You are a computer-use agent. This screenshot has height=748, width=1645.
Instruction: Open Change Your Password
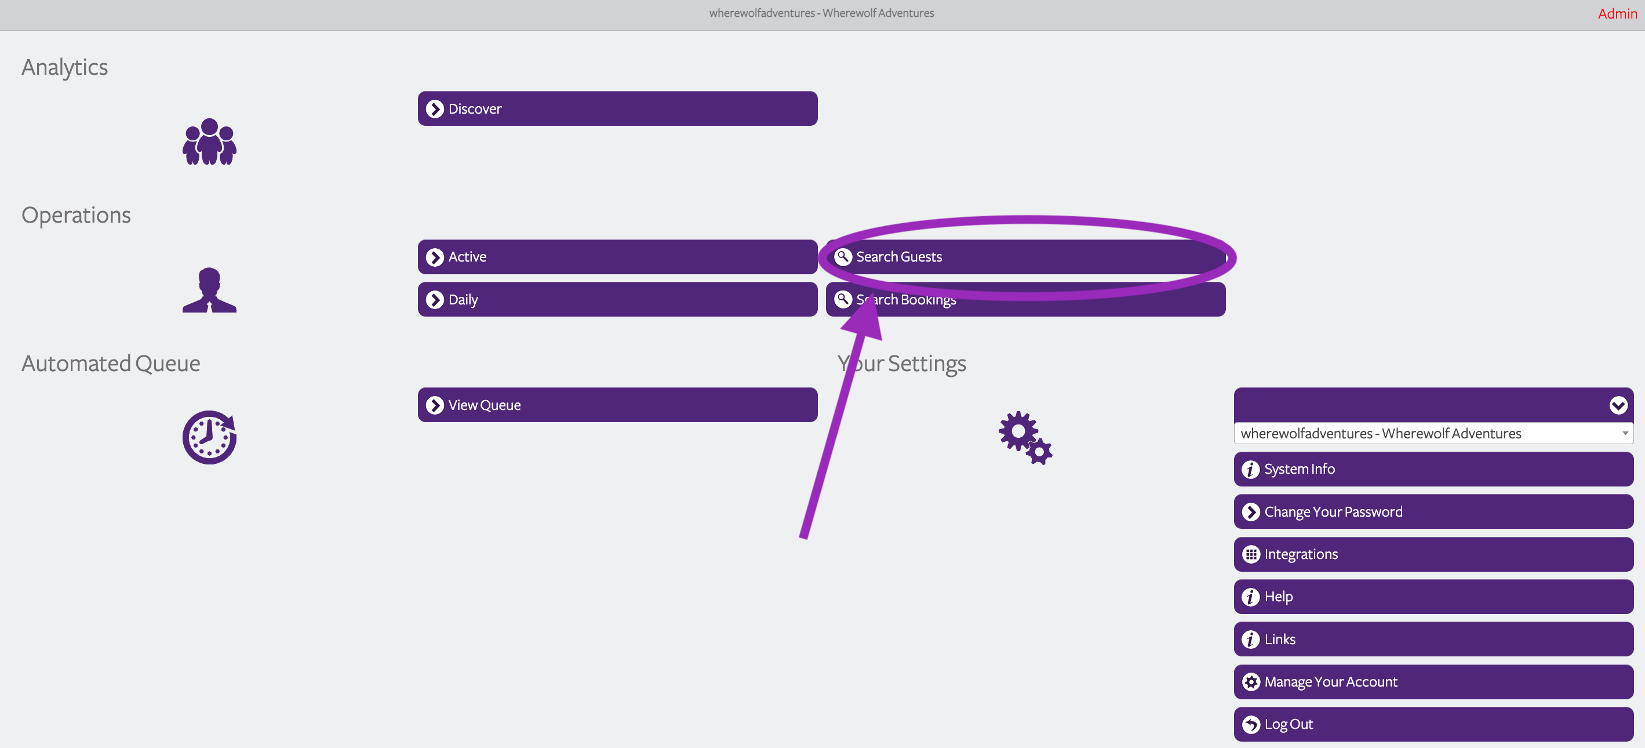1433,511
